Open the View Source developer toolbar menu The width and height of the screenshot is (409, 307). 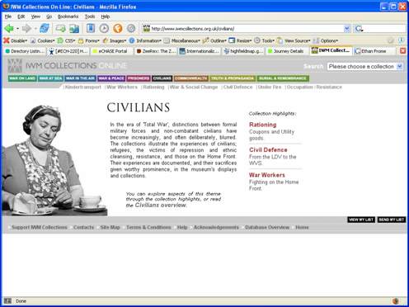click(x=294, y=40)
